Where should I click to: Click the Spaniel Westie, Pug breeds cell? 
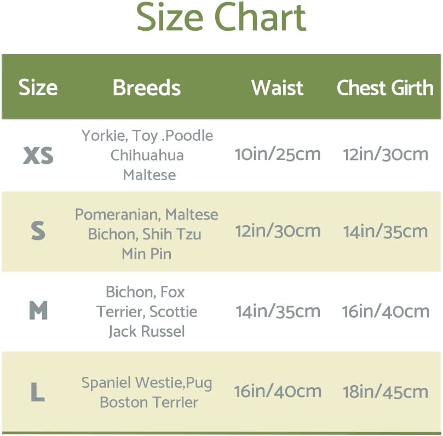point(147,392)
